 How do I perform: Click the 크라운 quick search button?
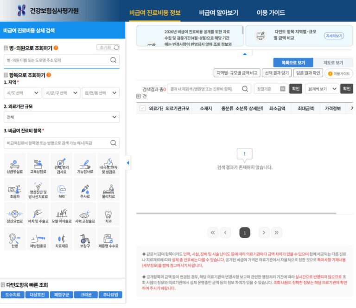pos(86,295)
